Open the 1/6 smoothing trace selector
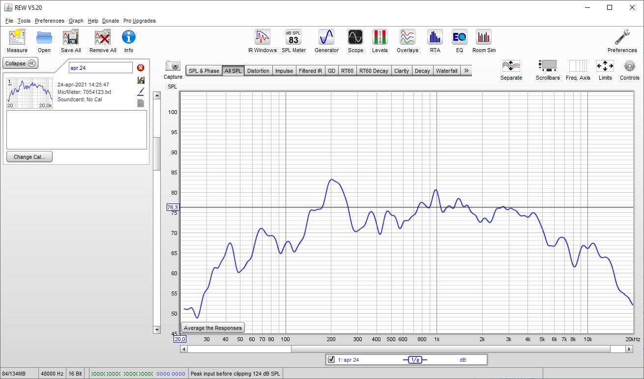Viewport: 644px width, 379px height. [x=415, y=360]
